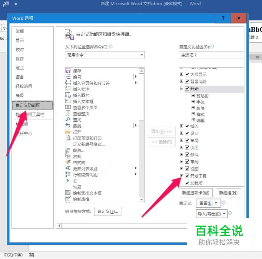Click 中文(中国) language in status bar
The image size is (262, 259).
(x=13, y=255)
